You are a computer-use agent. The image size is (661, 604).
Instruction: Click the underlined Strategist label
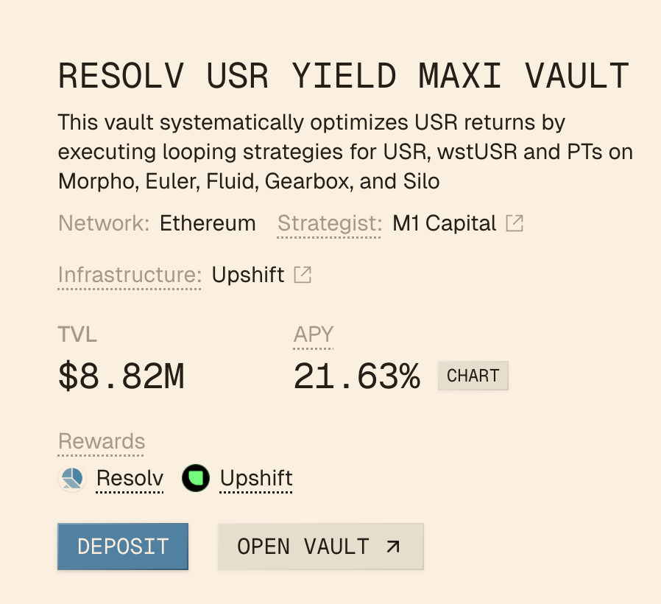click(x=330, y=223)
